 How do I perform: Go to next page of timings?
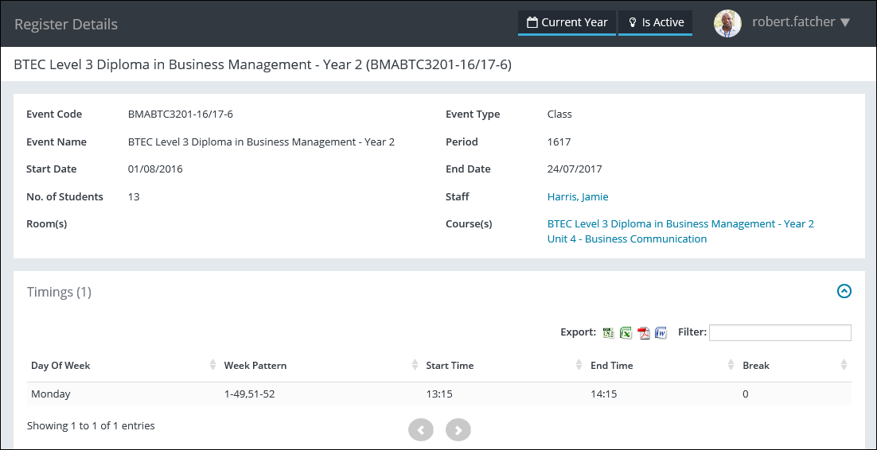[458, 430]
